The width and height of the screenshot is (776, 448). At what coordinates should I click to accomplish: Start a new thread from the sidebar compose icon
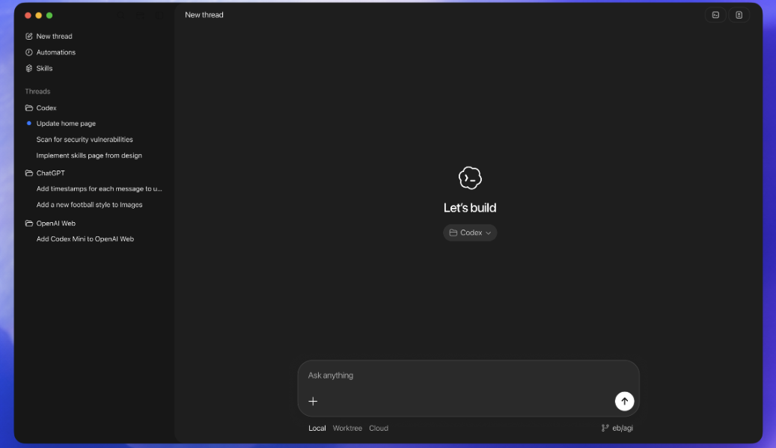pos(28,36)
